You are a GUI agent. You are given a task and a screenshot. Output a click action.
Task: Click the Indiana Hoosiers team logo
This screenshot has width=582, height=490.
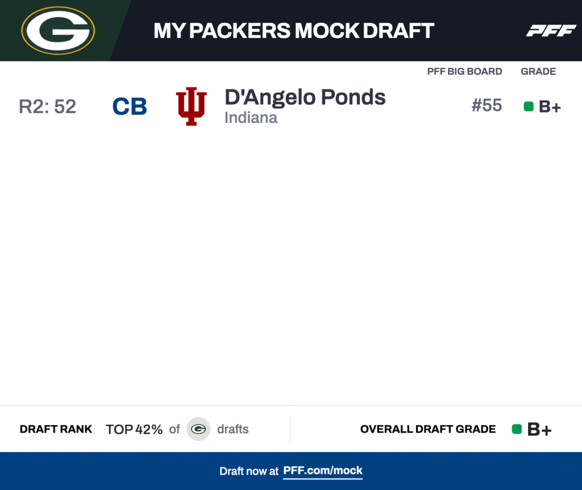tap(192, 106)
